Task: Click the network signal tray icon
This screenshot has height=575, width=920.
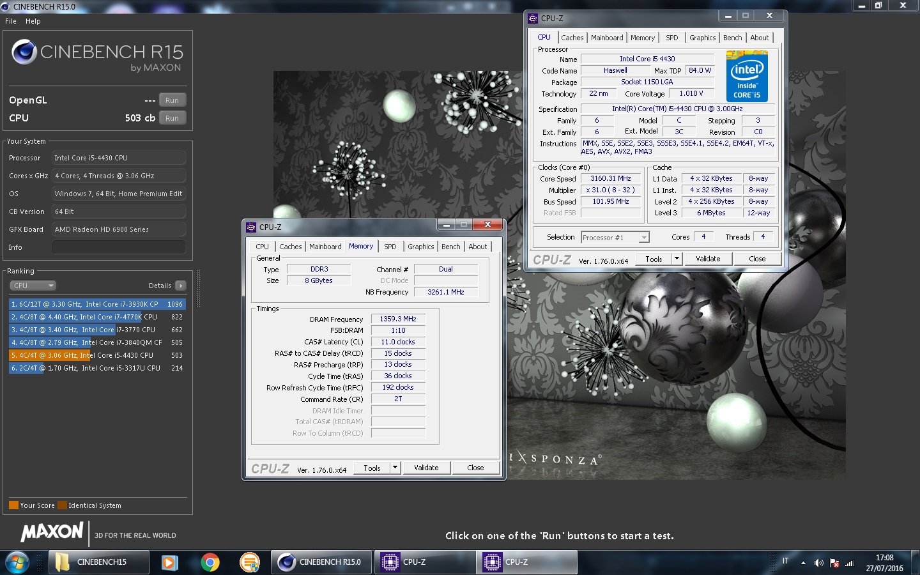Action: [x=850, y=563]
